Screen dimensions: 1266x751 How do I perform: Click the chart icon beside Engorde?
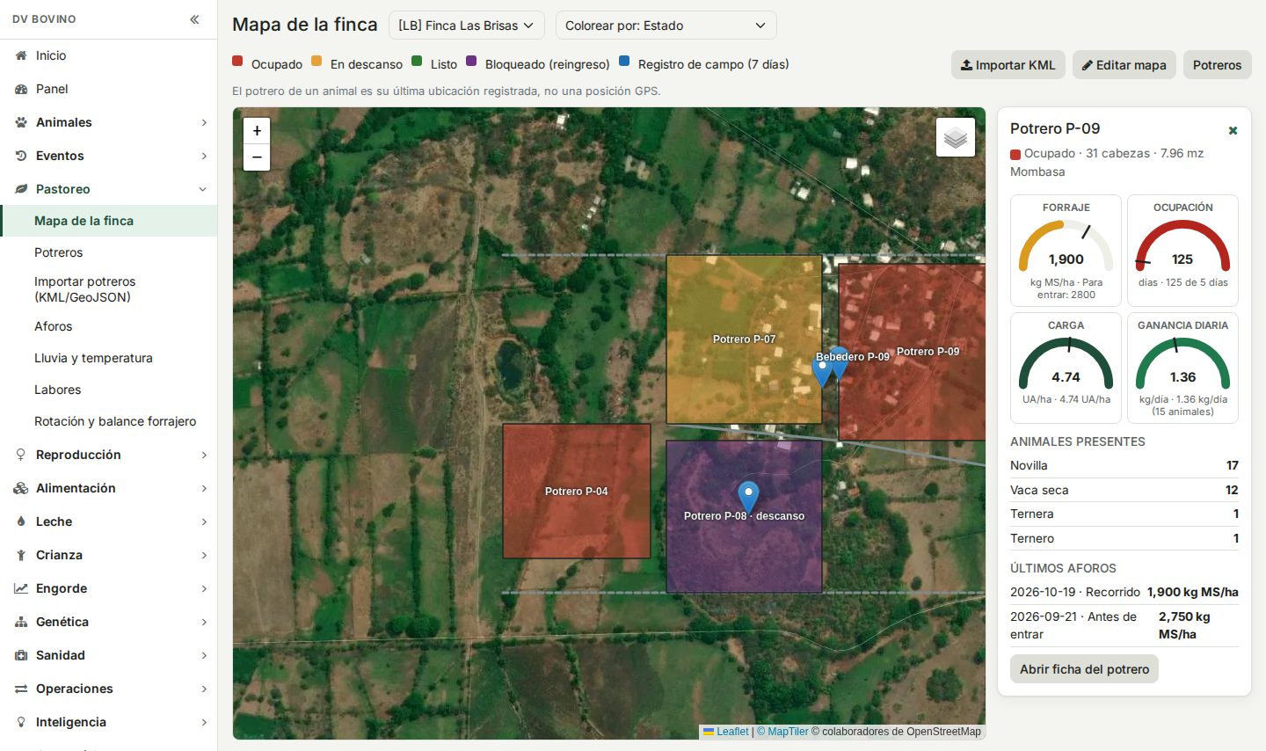click(21, 588)
